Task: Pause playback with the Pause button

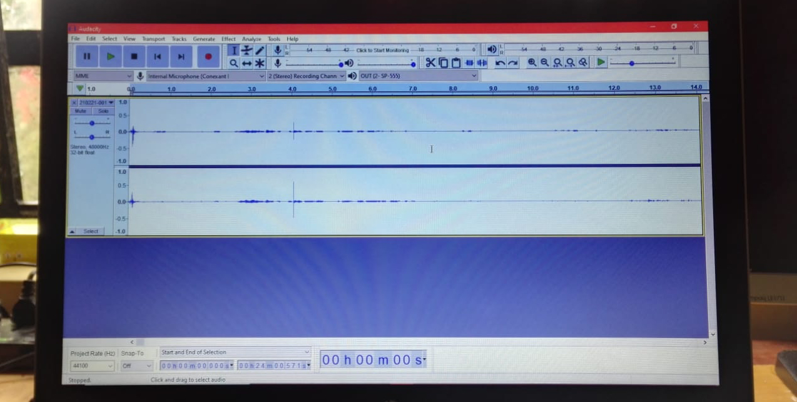Action: [87, 56]
